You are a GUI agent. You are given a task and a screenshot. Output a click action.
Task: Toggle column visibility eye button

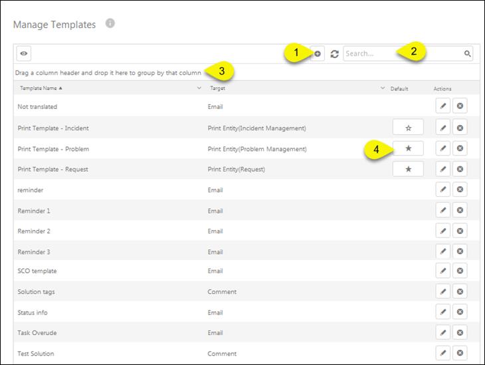point(23,54)
